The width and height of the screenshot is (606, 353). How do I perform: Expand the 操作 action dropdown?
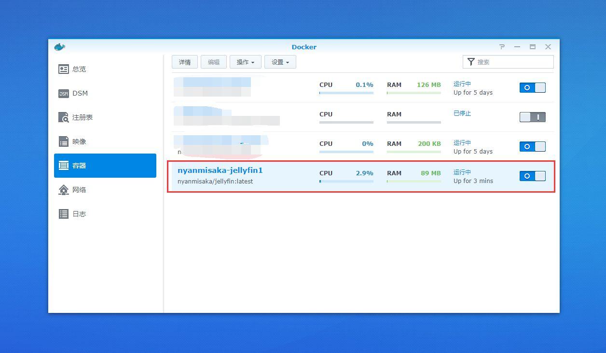[245, 62]
